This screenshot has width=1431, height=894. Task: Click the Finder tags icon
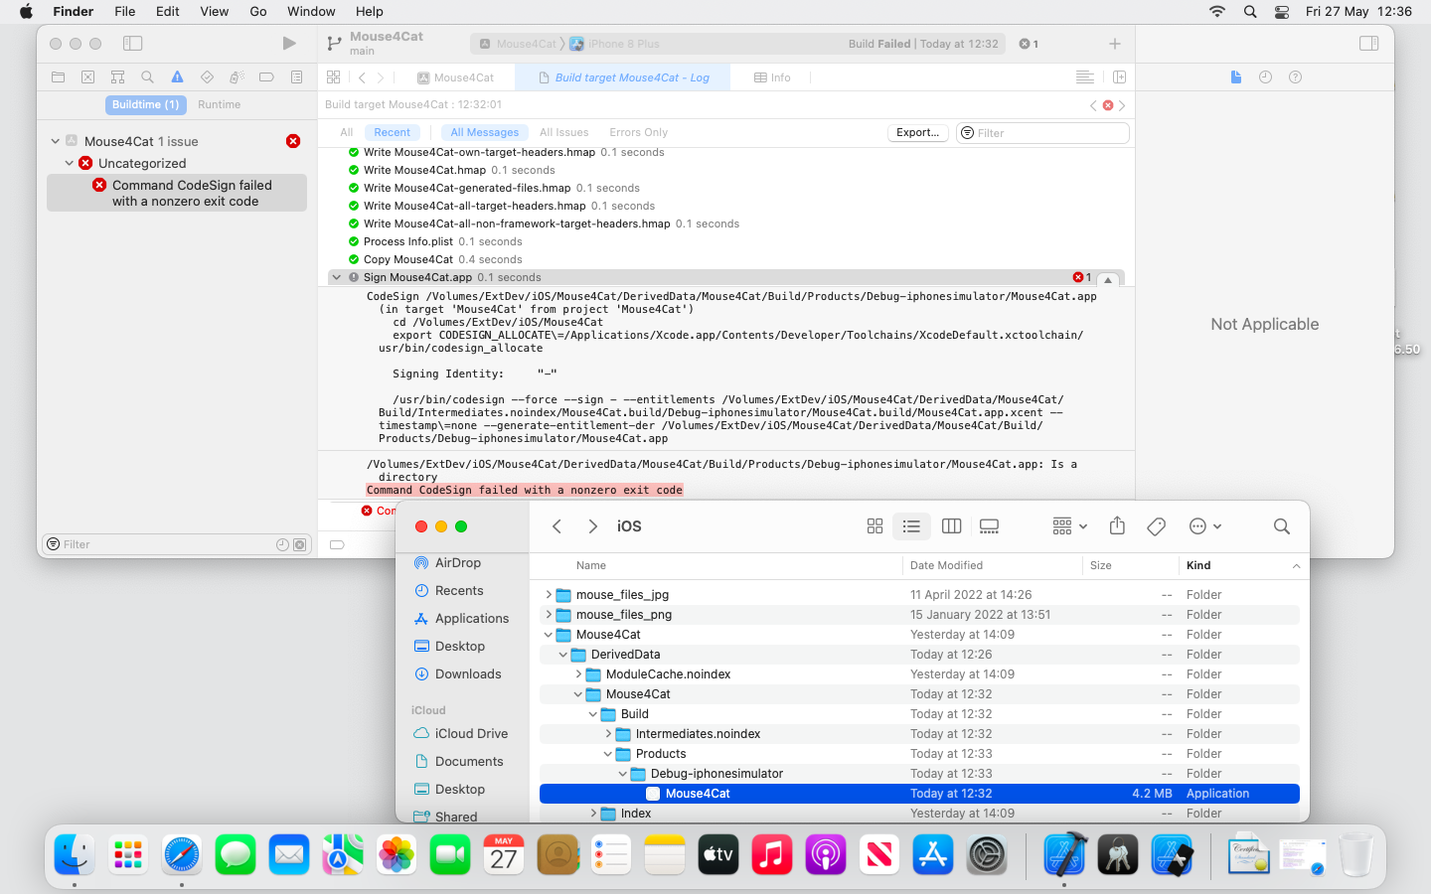(x=1156, y=526)
